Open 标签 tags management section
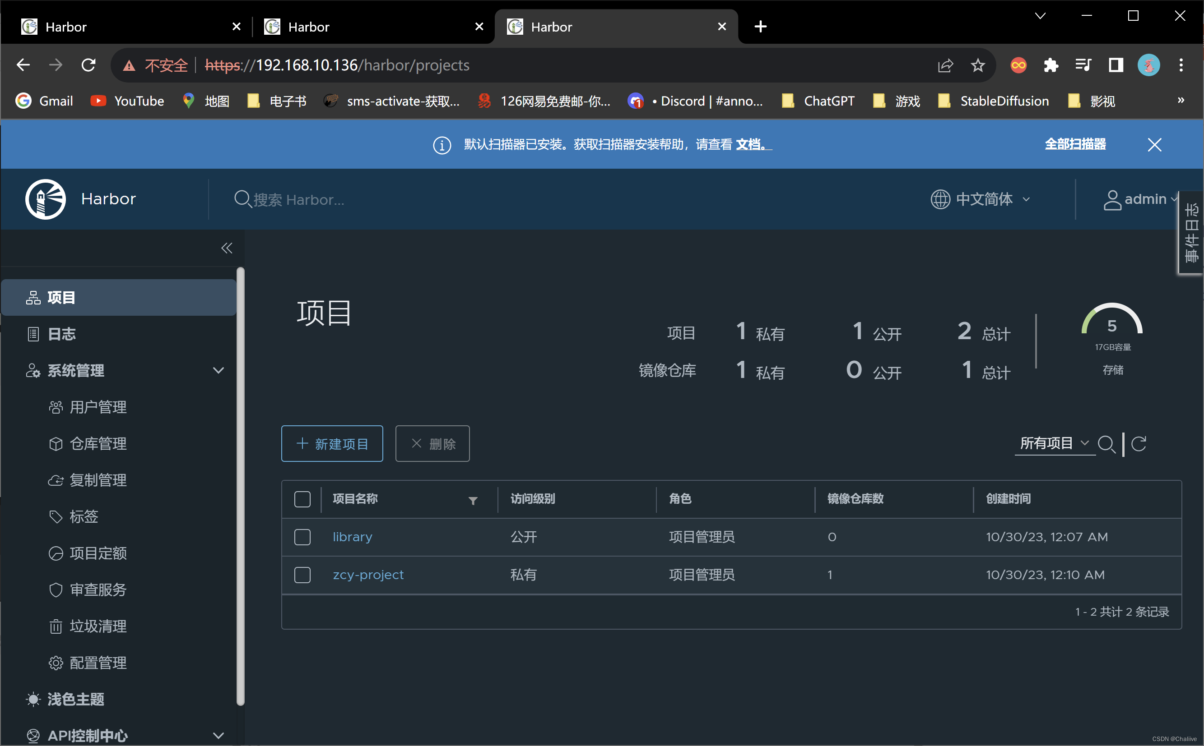 pos(85,516)
